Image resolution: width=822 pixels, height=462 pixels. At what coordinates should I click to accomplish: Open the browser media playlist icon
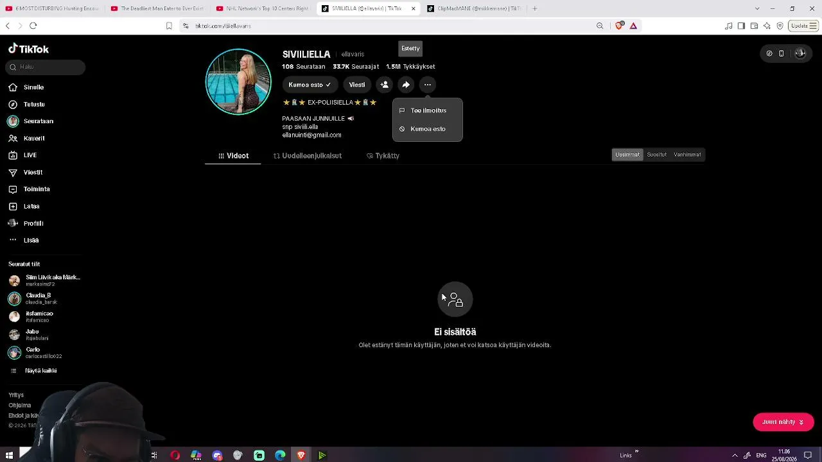tap(728, 26)
